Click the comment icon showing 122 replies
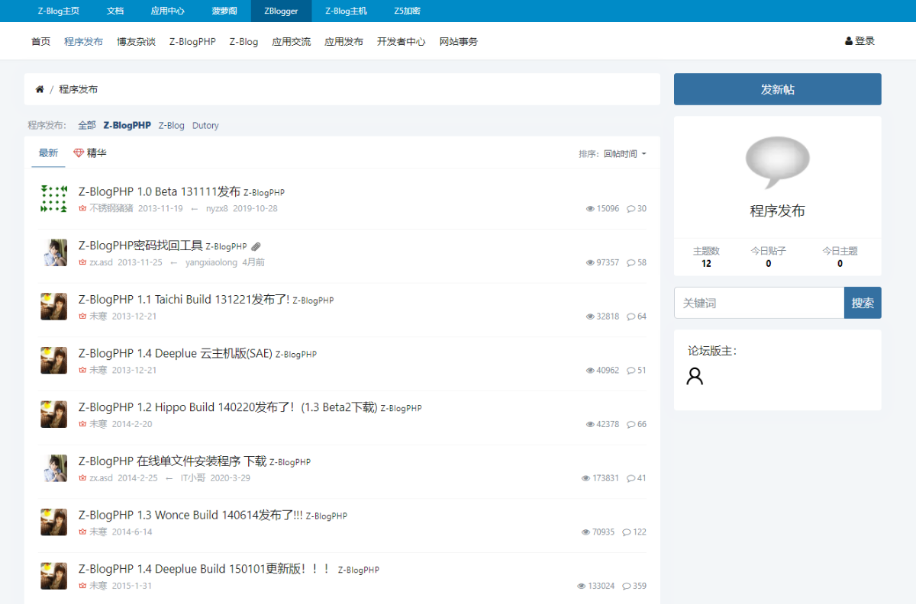Screen dimensions: 916x604 627,532
